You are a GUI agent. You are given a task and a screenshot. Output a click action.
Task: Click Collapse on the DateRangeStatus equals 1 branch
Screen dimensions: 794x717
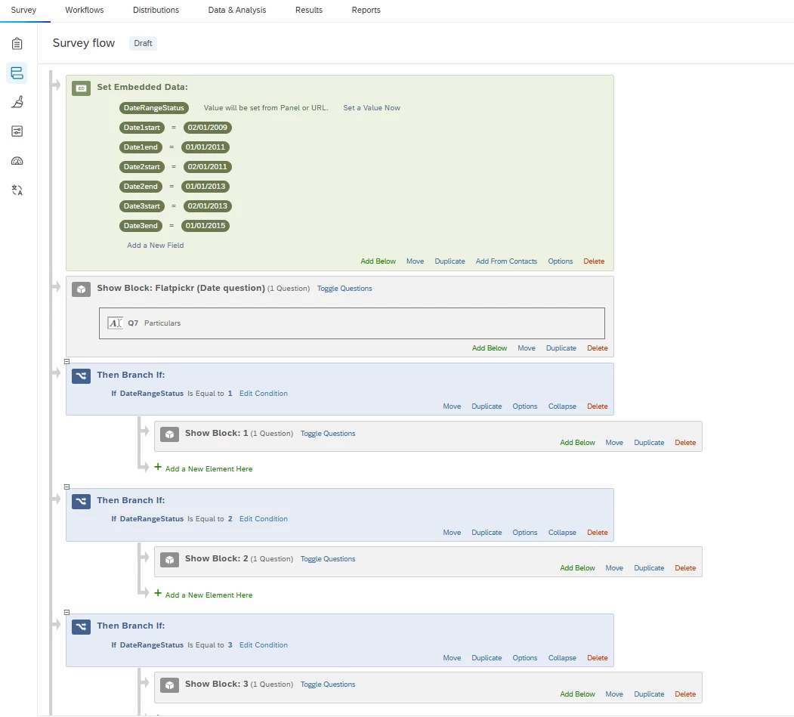click(562, 406)
